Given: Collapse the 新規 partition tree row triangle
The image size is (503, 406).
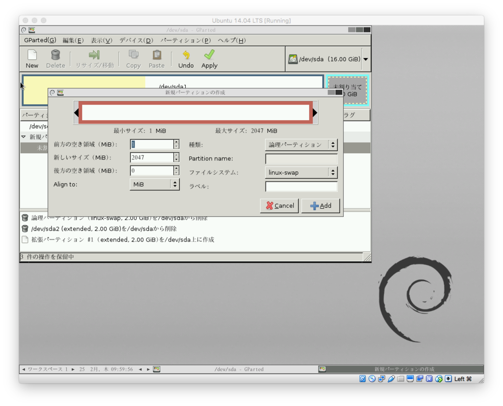Looking at the screenshot, I should (24, 137).
